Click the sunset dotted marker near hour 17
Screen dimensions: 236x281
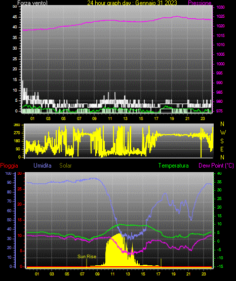pos(161,263)
